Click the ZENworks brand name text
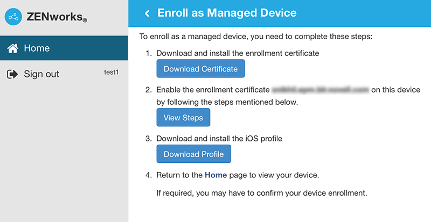The height and width of the screenshot is (222, 431). point(57,18)
